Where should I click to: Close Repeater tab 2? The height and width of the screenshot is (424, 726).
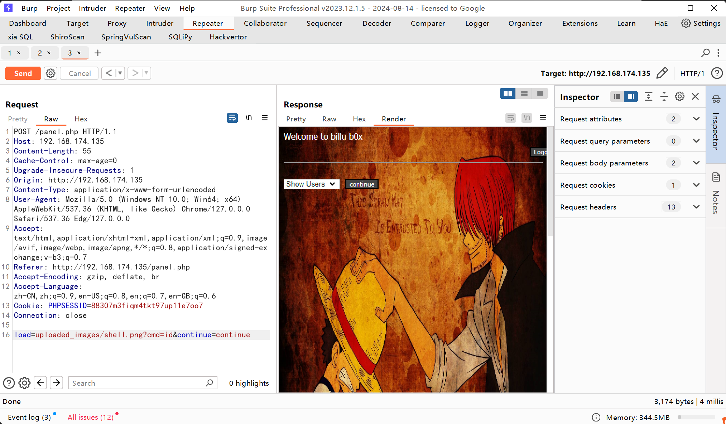49,53
